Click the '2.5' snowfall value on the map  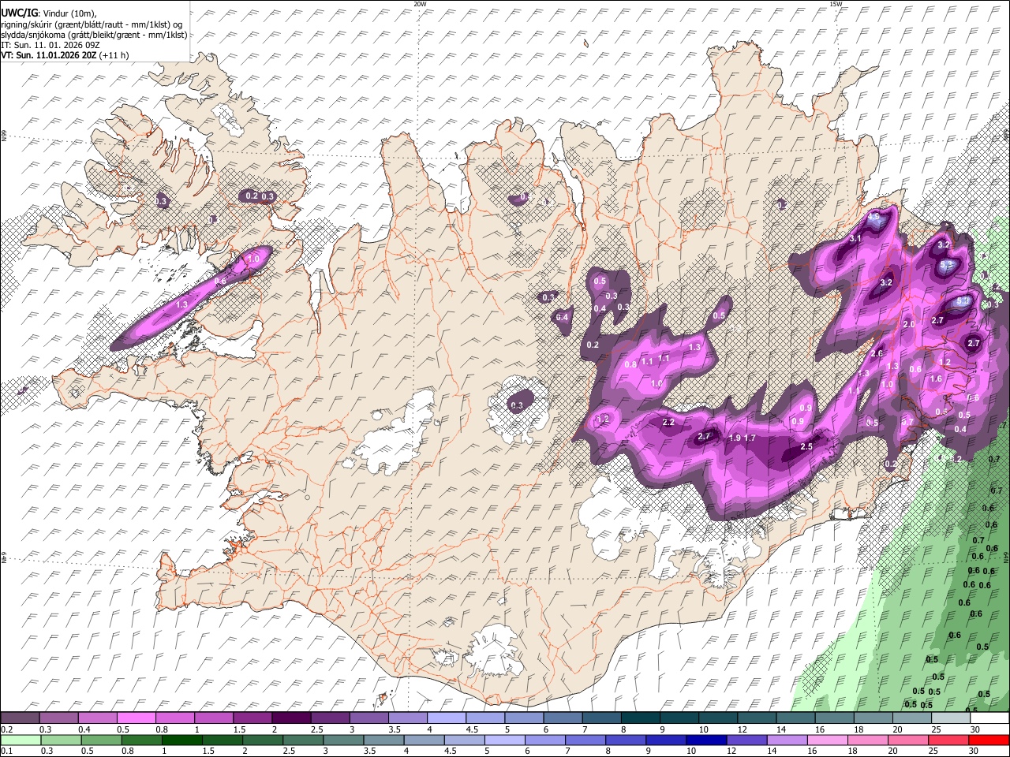806,446
